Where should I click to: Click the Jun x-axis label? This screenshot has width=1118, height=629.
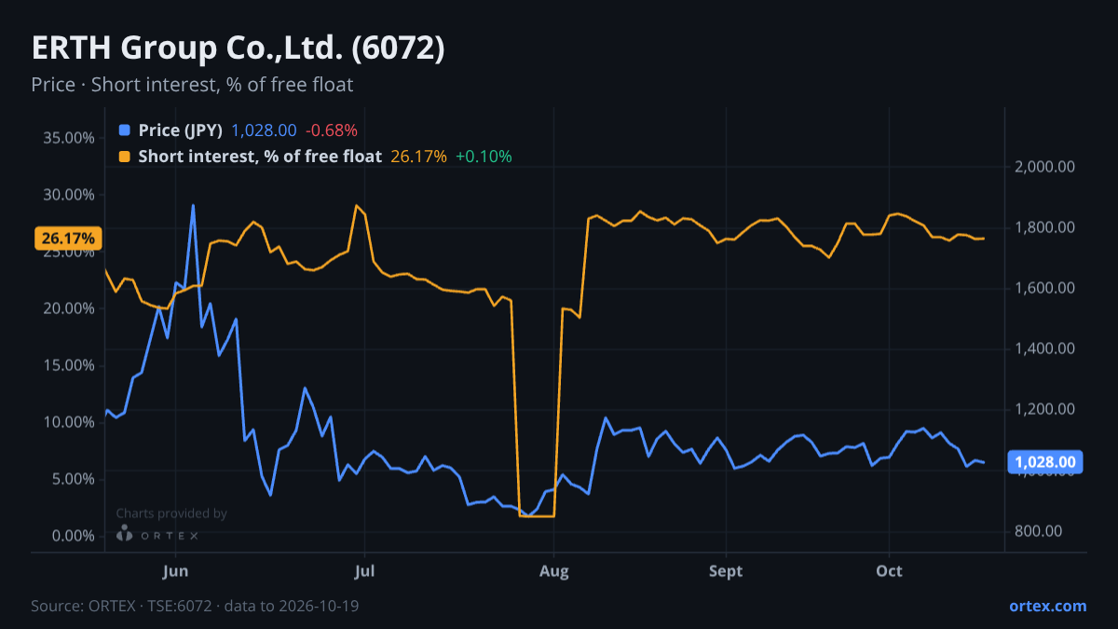click(176, 571)
